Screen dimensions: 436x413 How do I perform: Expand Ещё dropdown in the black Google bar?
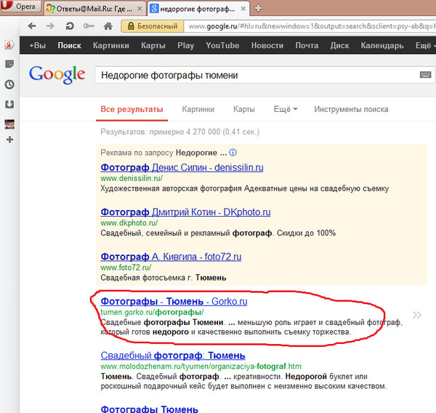(425, 45)
